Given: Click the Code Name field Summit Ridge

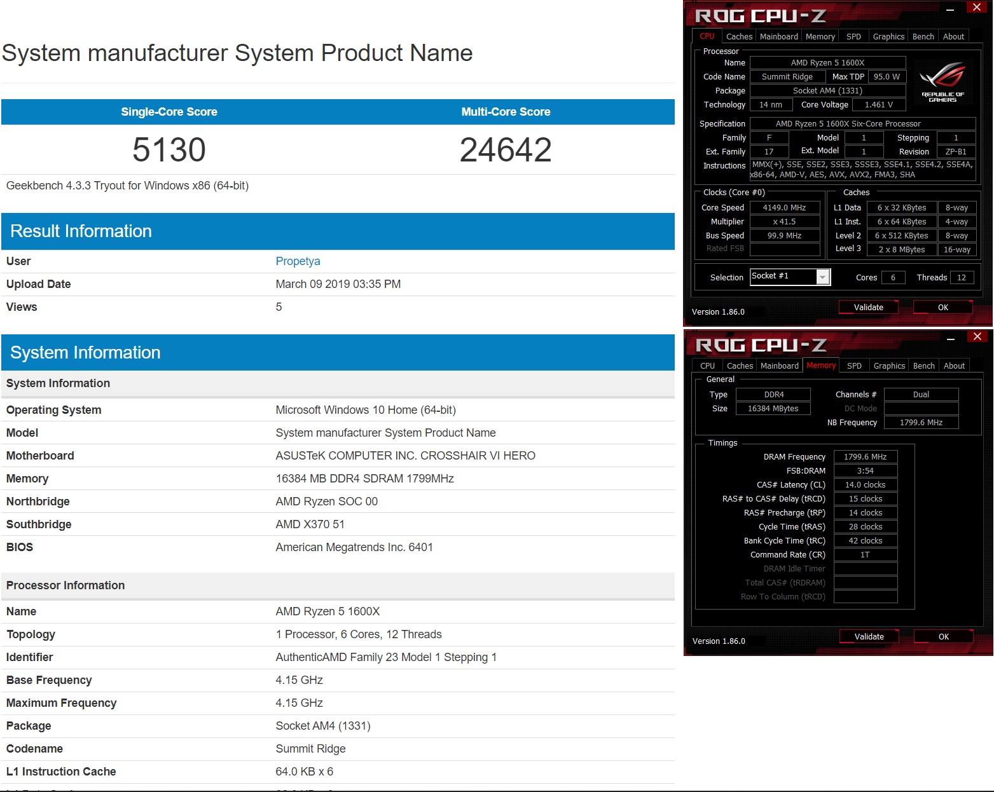Looking at the screenshot, I should tap(787, 76).
